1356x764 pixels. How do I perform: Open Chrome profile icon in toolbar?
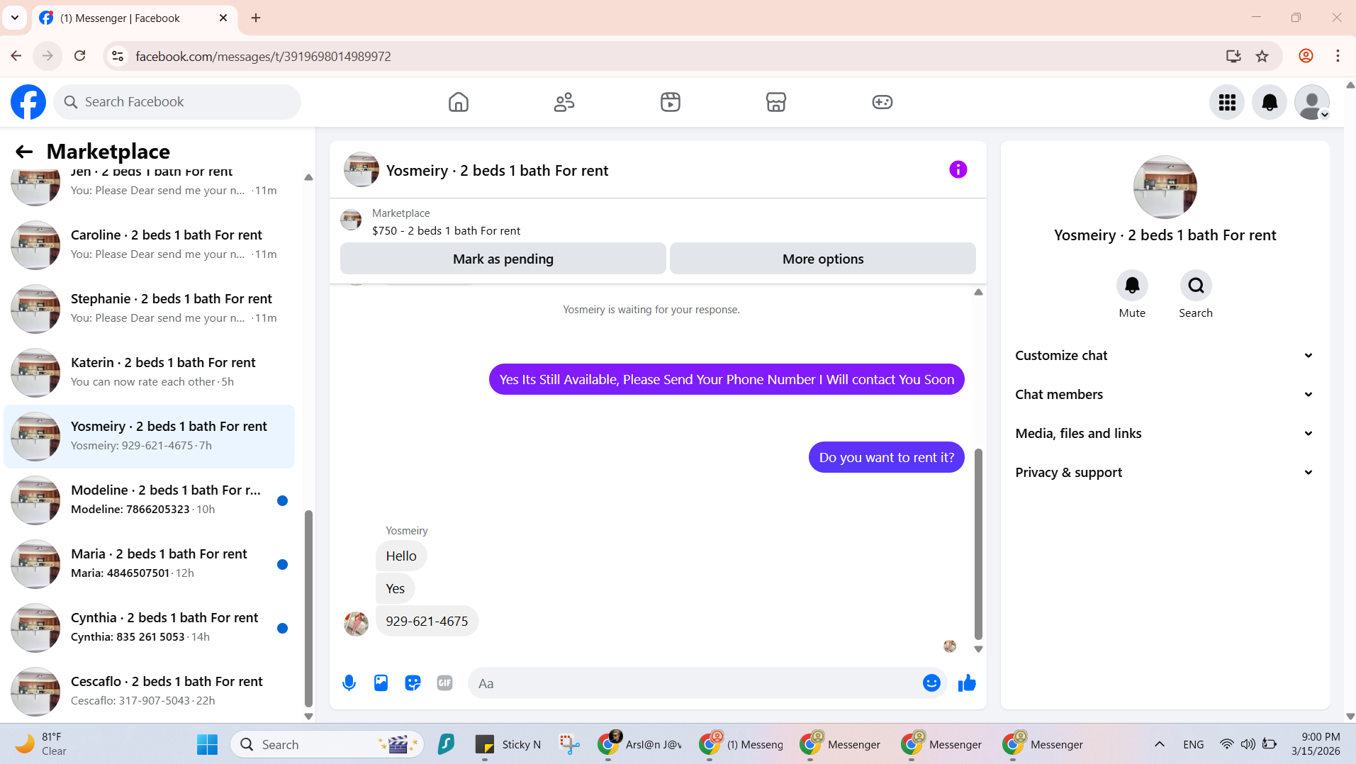point(1306,56)
